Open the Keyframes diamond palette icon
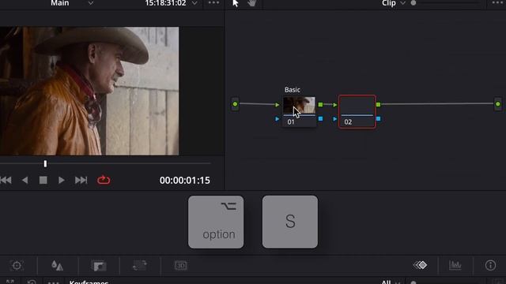 [x=420, y=265]
